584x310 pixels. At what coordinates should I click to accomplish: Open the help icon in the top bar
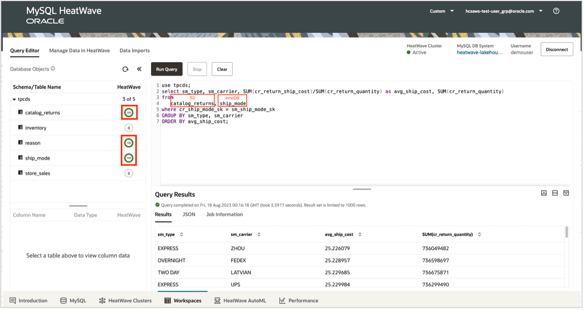click(556, 11)
